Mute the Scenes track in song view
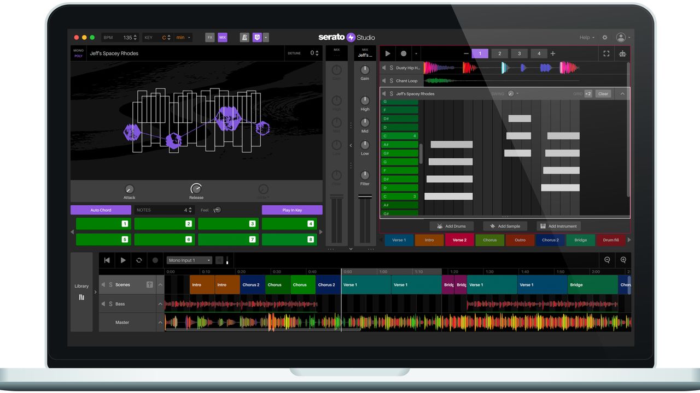This screenshot has width=700, height=393. (x=103, y=285)
